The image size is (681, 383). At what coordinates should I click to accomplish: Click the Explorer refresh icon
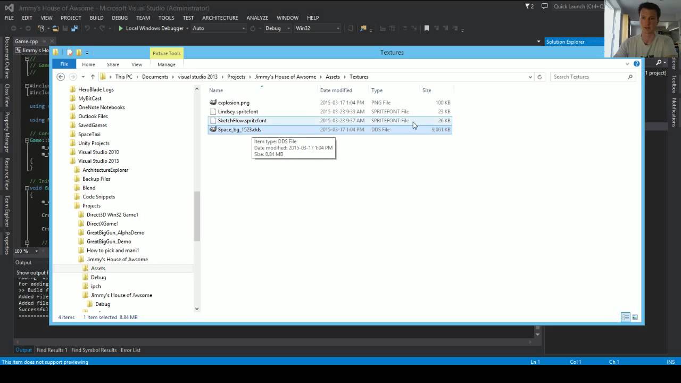coord(539,77)
